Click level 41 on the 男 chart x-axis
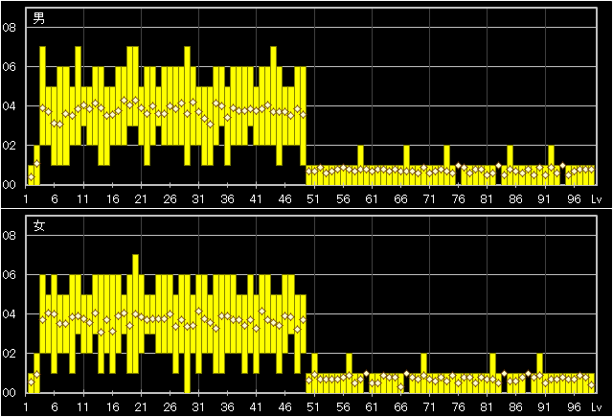The image size is (613, 417). pyautogui.click(x=256, y=199)
